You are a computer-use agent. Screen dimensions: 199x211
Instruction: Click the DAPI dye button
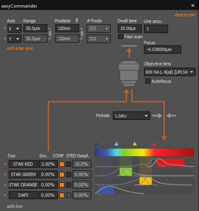point(23,195)
